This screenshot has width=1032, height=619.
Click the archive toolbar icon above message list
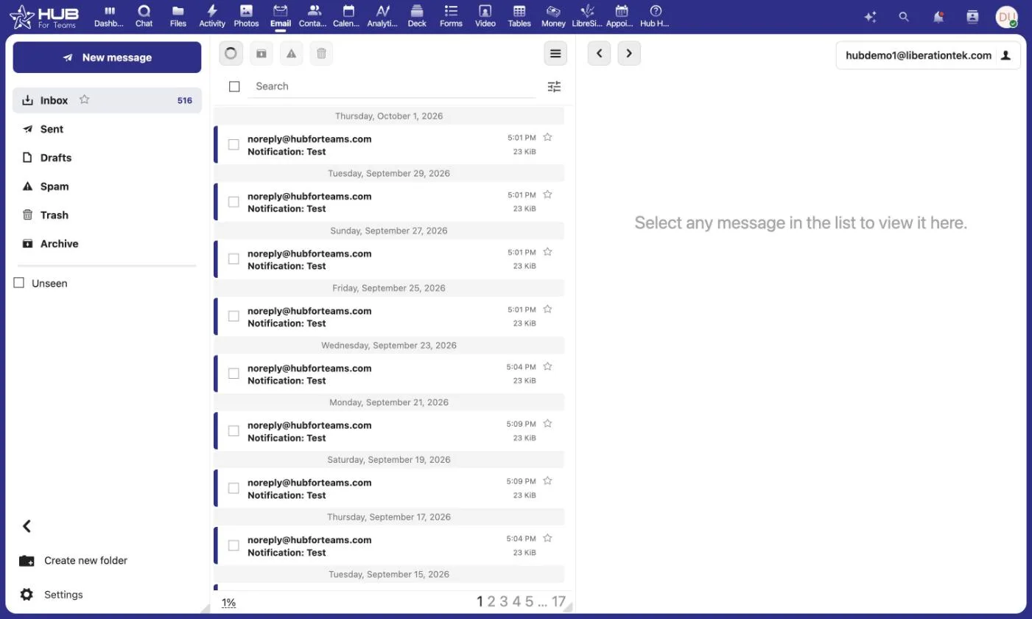261,53
